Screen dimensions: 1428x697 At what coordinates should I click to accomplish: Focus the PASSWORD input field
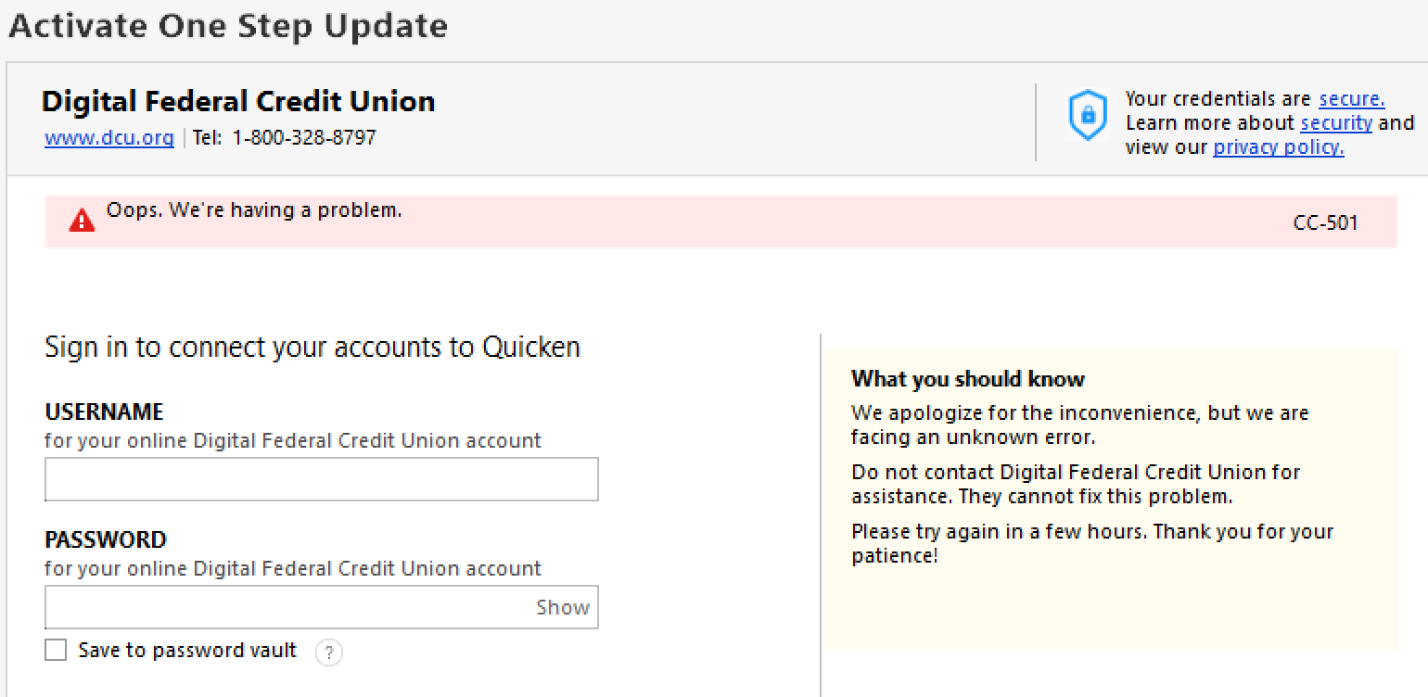click(x=287, y=607)
